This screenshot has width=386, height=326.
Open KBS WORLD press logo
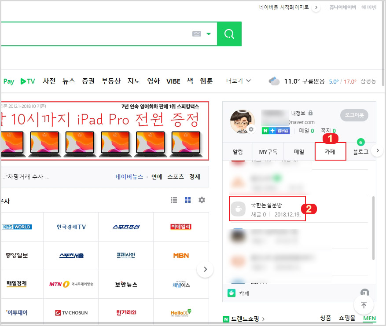17,227
